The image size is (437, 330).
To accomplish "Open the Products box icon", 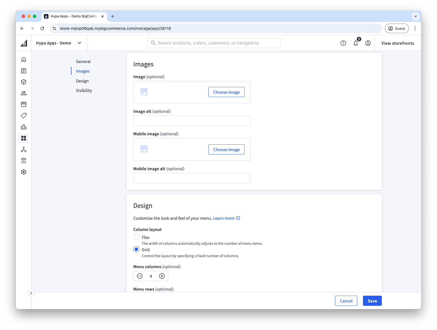I will (x=24, y=82).
